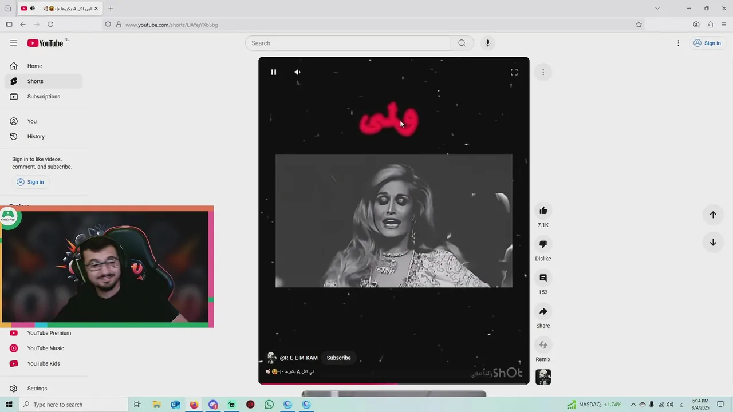Click the YouTube search input field
The height and width of the screenshot is (412, 733).
348,43
